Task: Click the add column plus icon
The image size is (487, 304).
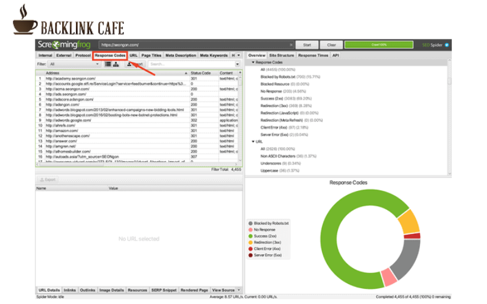Action: 240,72
